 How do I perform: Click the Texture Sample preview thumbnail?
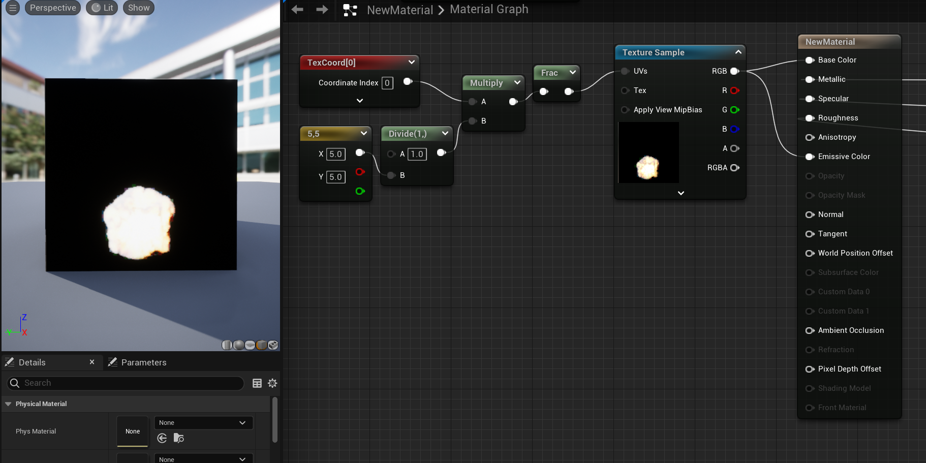(649, 152)
